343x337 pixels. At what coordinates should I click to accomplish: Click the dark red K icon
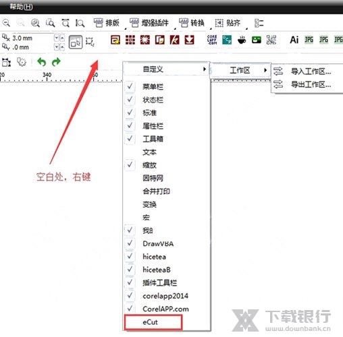(175, 40)
